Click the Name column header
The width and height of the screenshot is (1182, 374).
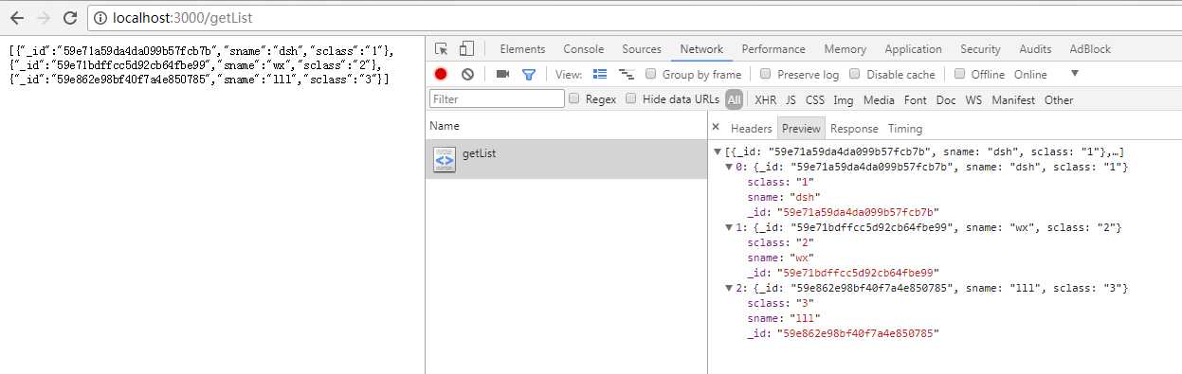(x=566, y=126)
